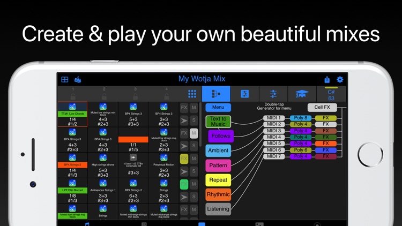Select the Text to Music generator
Image resolution: width=402 pixels, height=226 pixels.
pyautogui.click(x=218, y=122)
